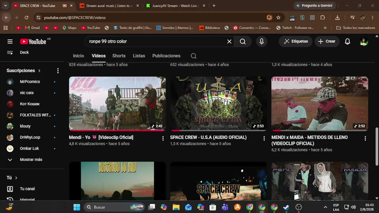Run the search with the magnifier button
Screen dimensions: 379x213
click(x=243, y=41)
